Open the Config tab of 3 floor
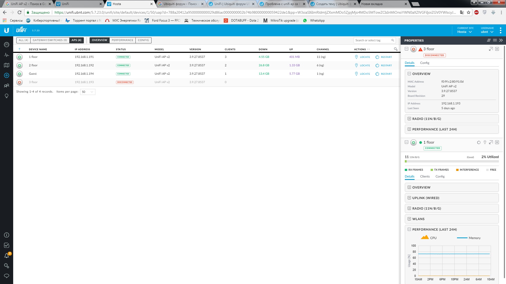Screen dimensions: 506x284 click(x=425, y=63)
